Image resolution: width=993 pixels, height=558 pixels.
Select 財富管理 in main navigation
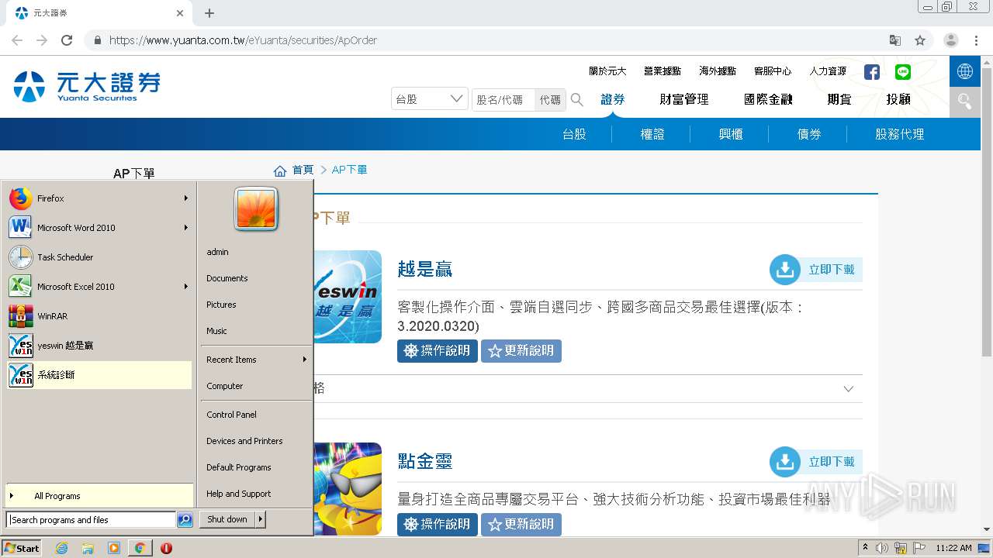684,99
